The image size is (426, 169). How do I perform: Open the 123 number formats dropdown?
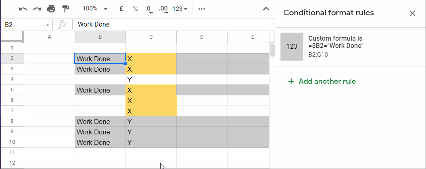click(180, 9)
